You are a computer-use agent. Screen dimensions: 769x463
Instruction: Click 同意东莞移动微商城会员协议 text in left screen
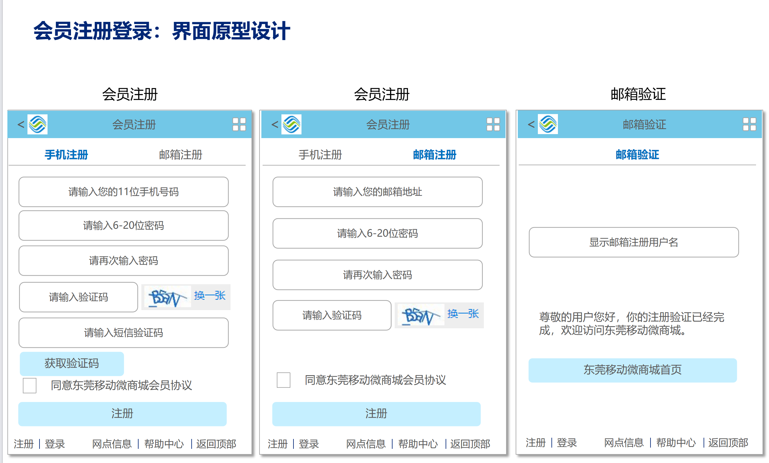[x=121, y=386]
